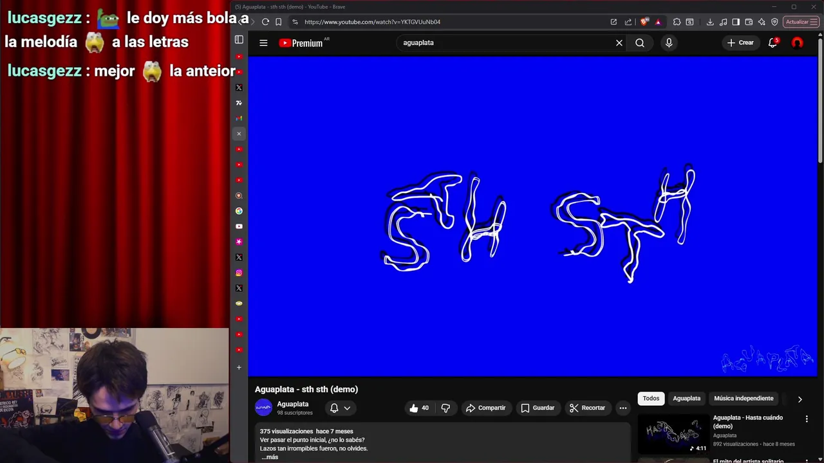This screenshot has height=463, width=824.
Task: Switch to the Instagram vertical tab
Action: coord(239,273)
